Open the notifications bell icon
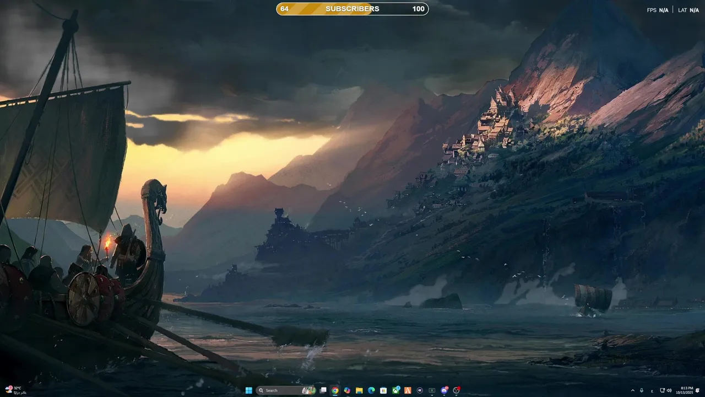The image size is (705, 397). click(697, 390)
